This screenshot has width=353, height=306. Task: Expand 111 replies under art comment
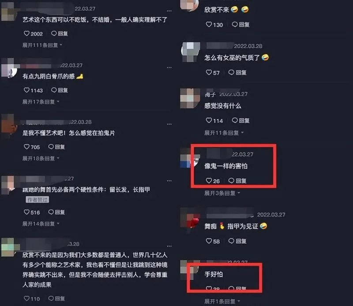42,45
